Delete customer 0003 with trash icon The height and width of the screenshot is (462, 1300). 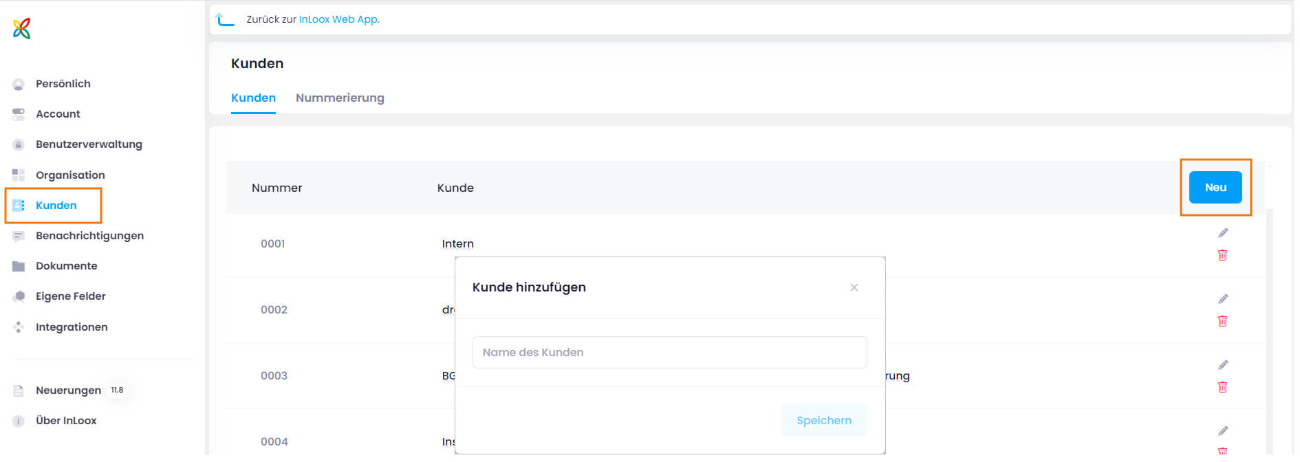(1222, 387)
